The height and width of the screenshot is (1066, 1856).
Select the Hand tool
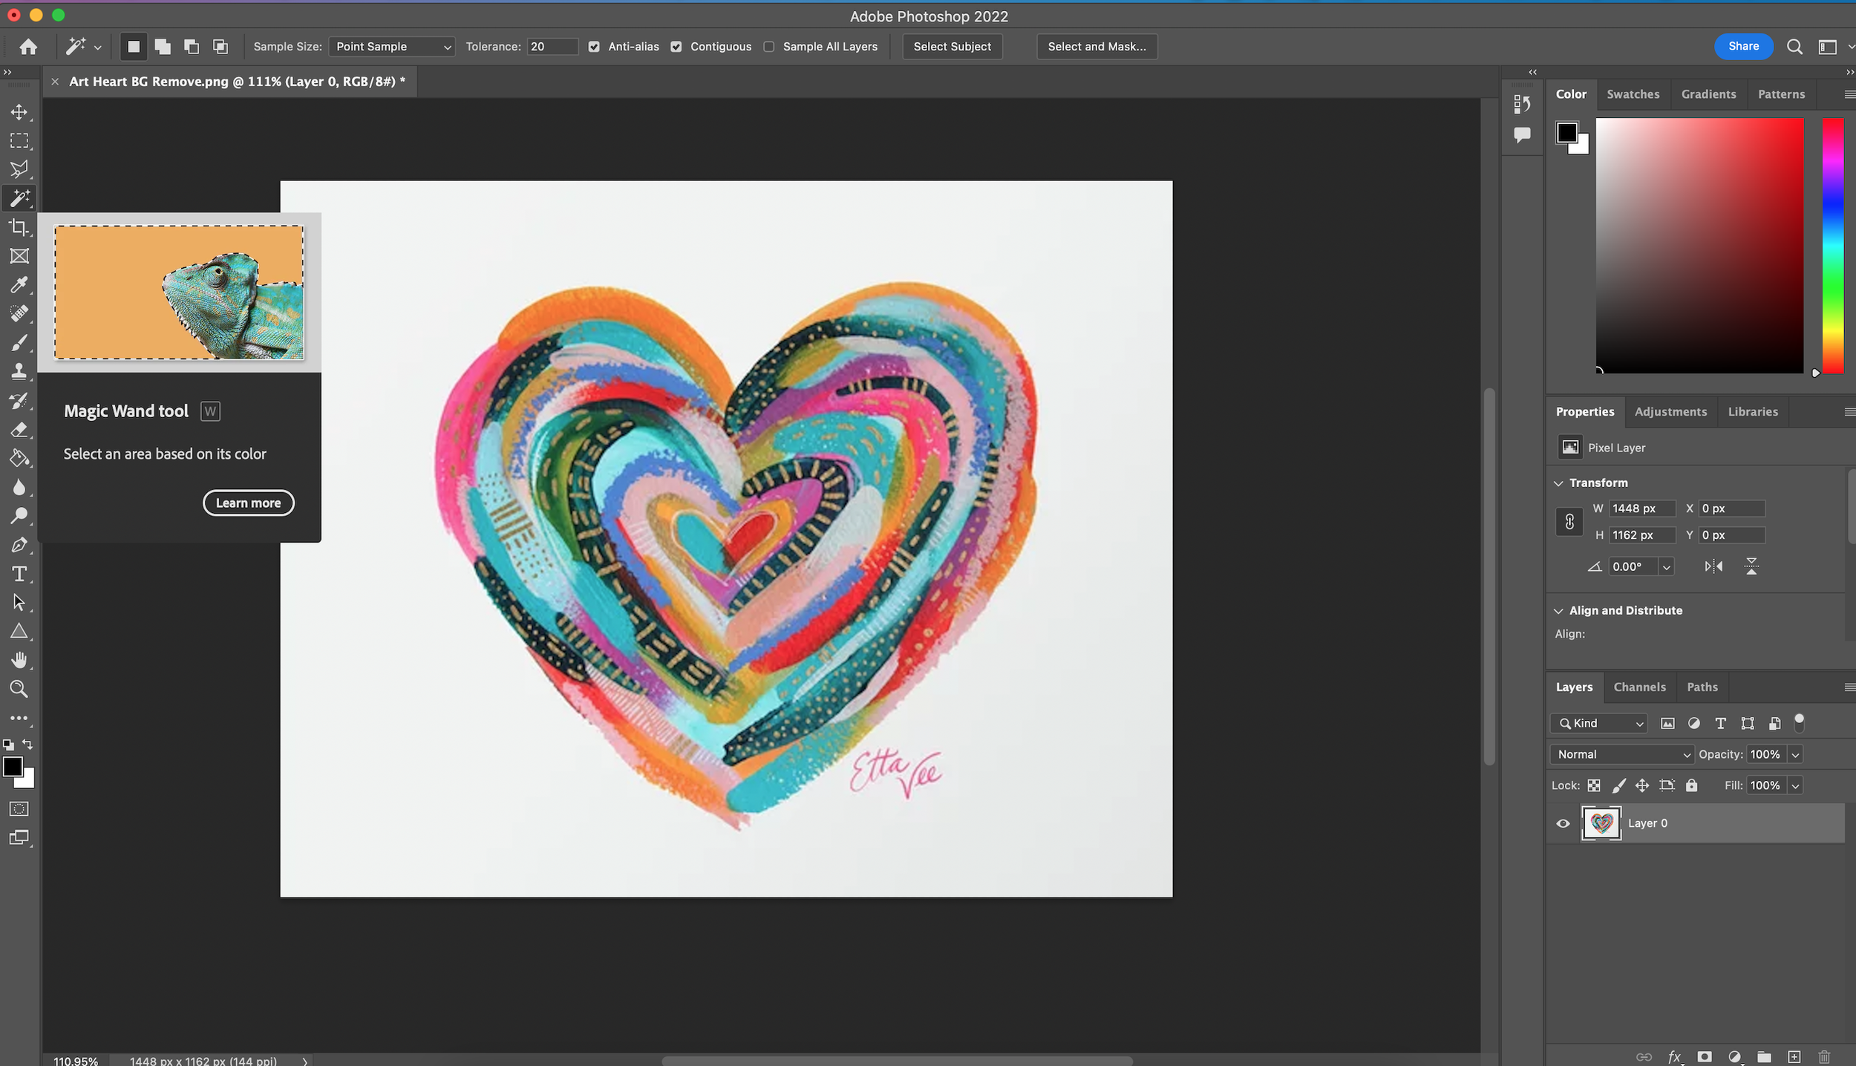[x=19, y=660]
